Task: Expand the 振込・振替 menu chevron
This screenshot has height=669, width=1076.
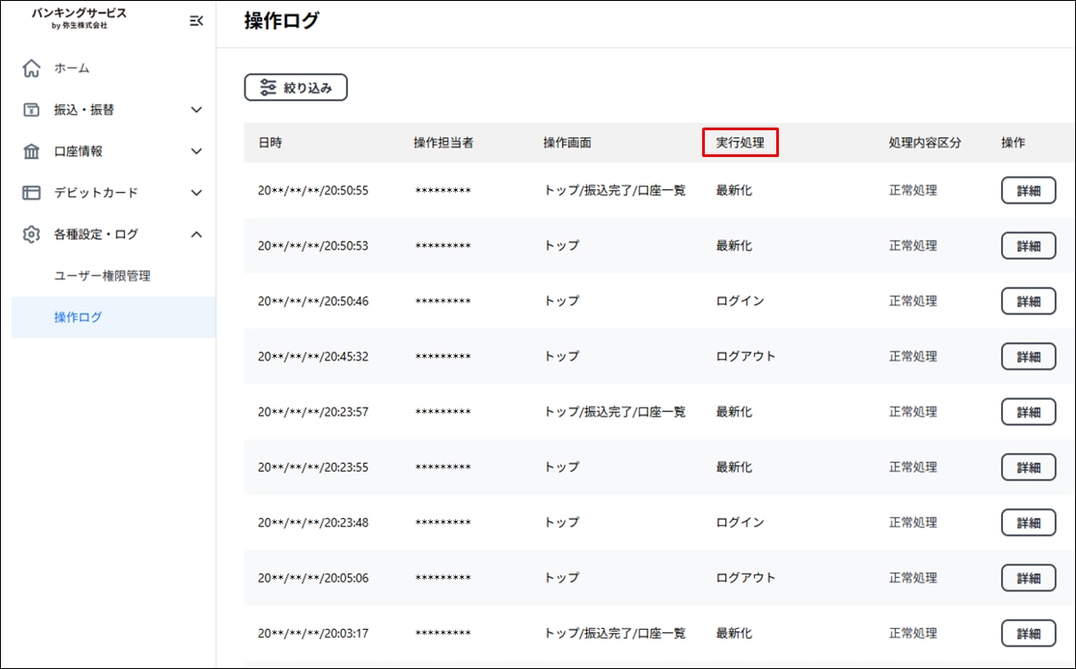Action: coord(197,110)
